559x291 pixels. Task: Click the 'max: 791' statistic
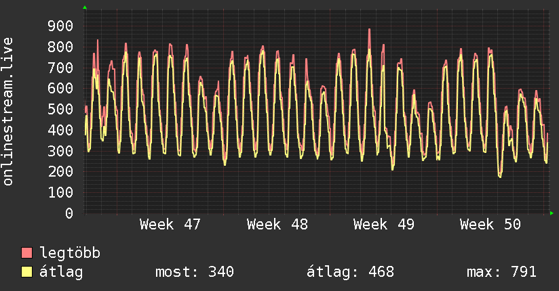pyautogui.click(x=501, y=272)
